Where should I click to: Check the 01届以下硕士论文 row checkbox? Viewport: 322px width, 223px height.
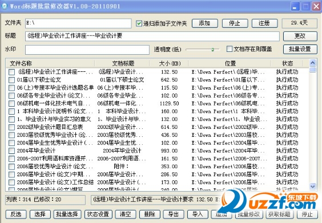pyautogui.click(x=12, y=80)
